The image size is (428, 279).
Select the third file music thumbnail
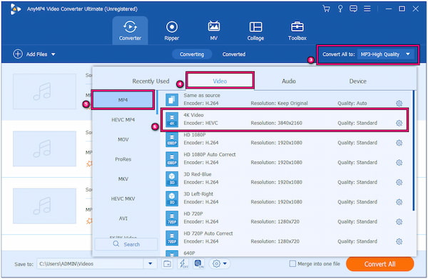pos(44,206)
